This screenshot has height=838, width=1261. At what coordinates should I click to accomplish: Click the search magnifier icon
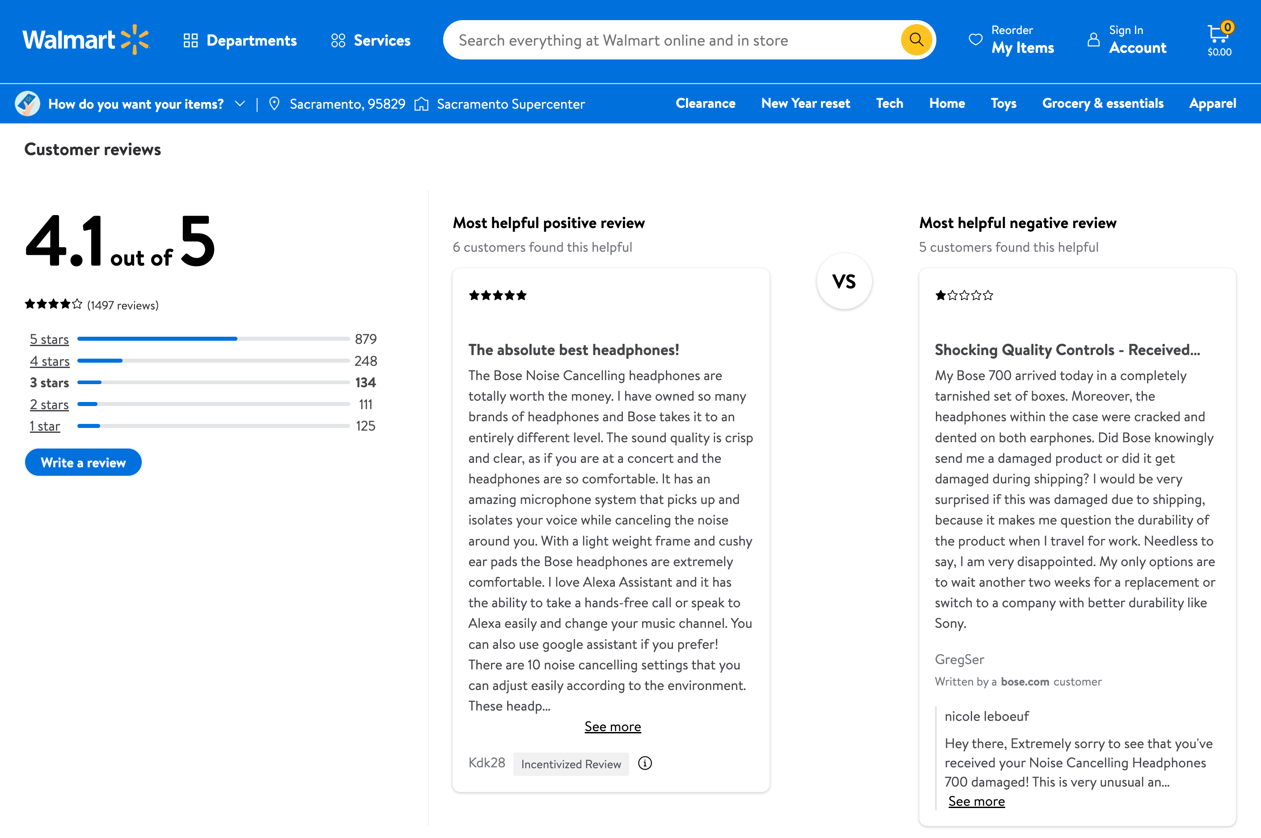[x=916, y=39]
